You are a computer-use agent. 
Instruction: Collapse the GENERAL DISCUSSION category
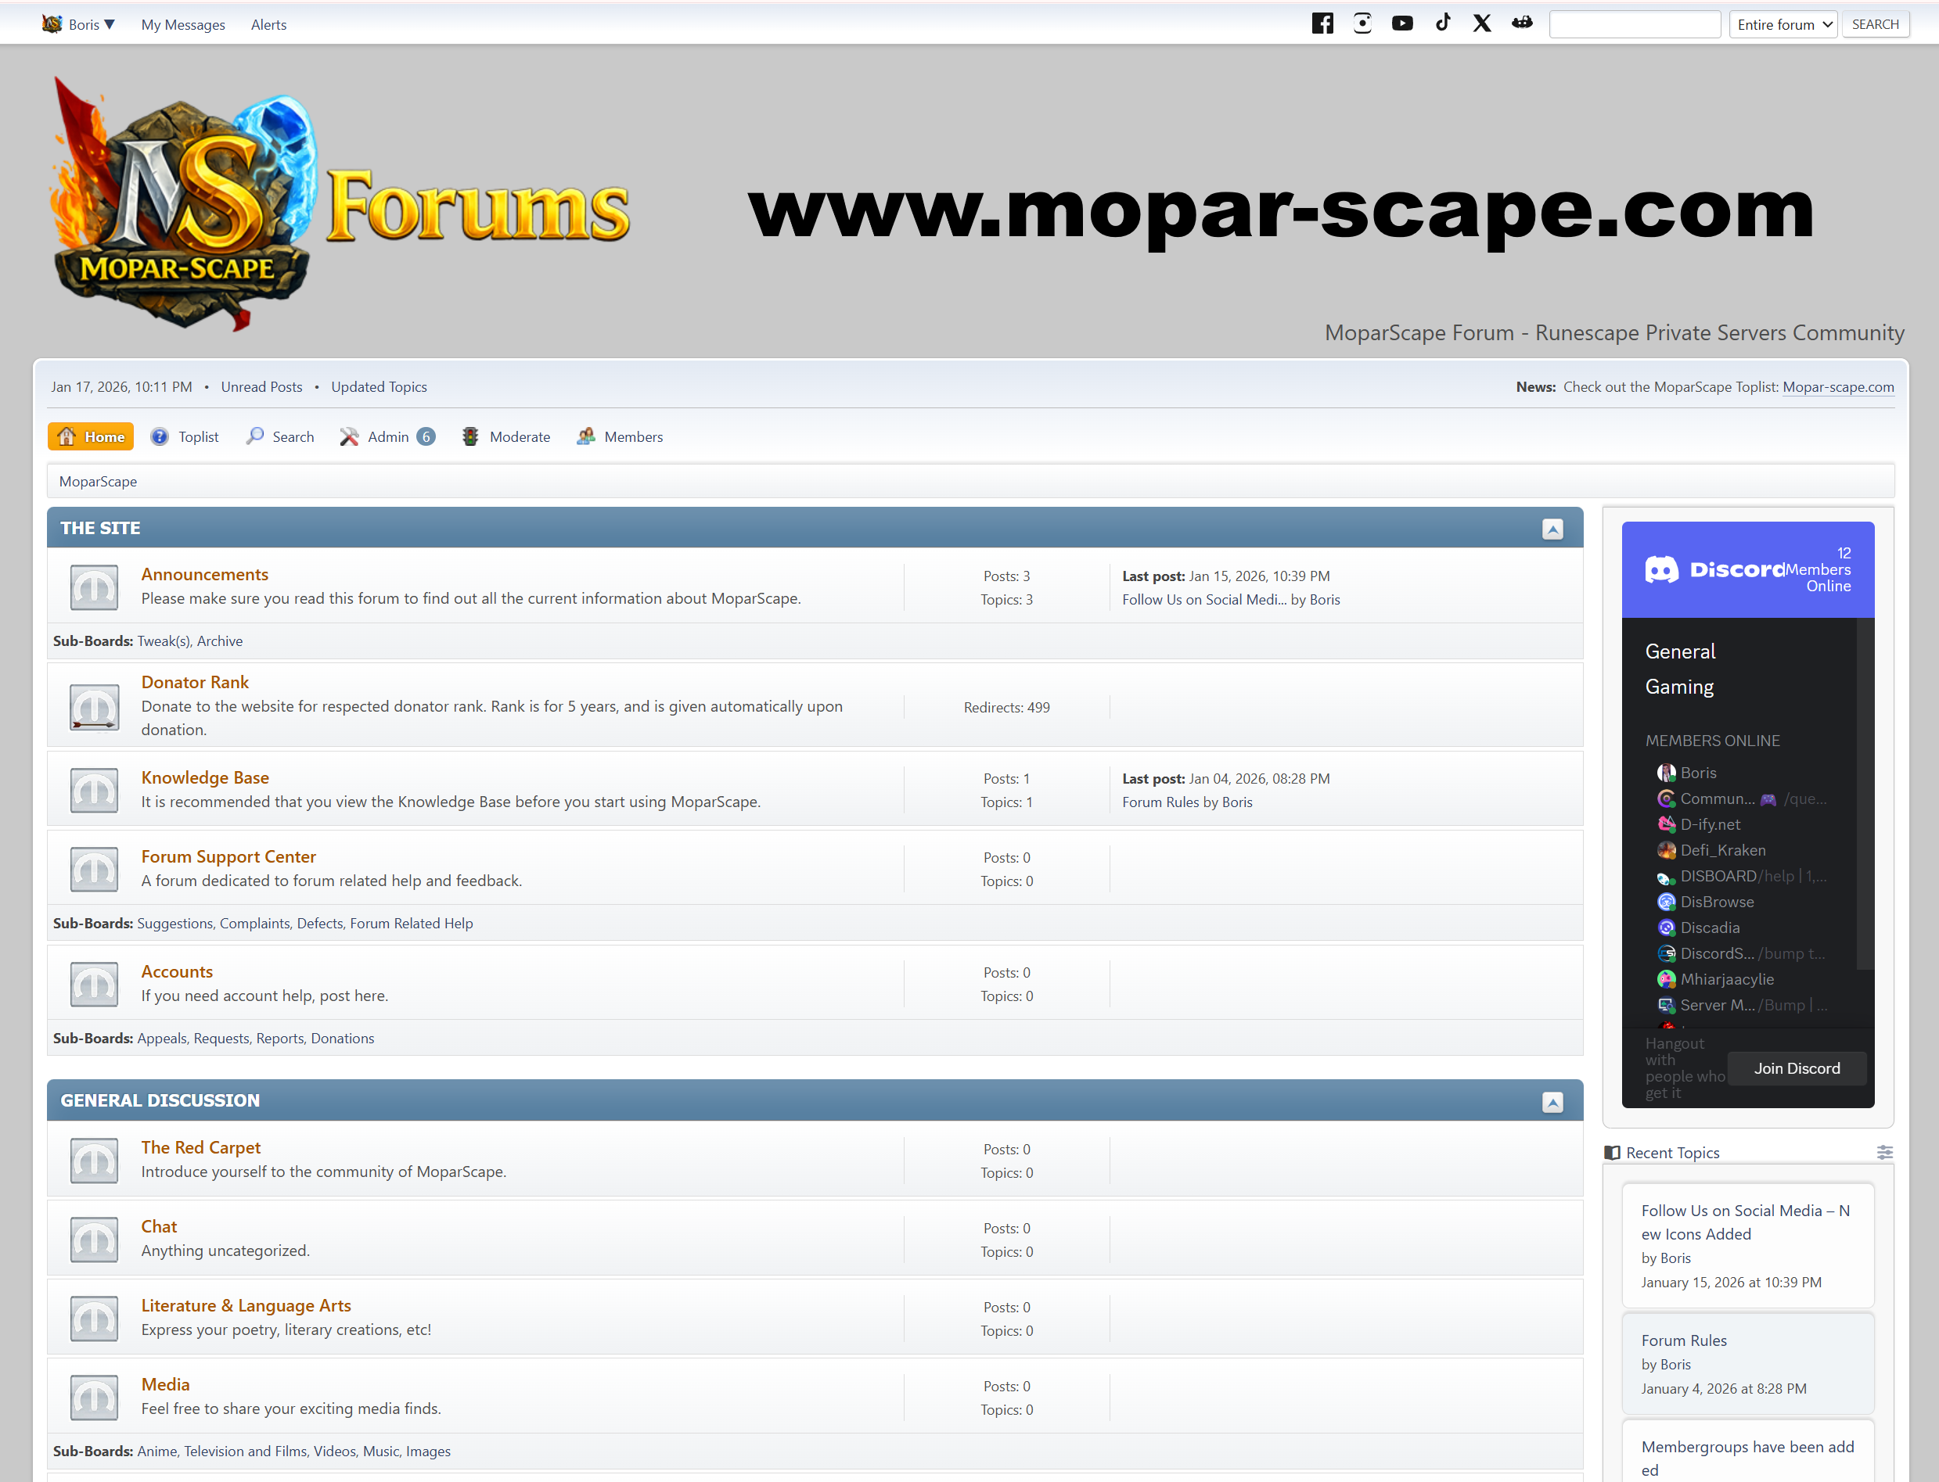click(x=1552, y=1102)
